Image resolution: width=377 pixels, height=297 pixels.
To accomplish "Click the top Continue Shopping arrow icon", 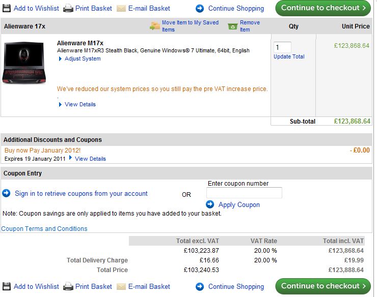I will [200, 9].
